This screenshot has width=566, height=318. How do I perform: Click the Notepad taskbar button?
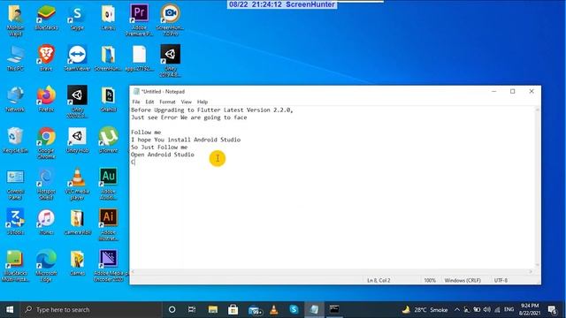(315, 309)
